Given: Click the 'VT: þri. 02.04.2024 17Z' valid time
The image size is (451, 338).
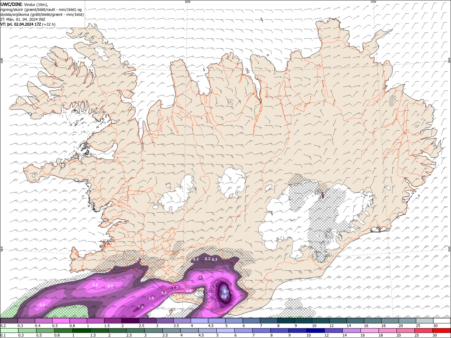Looking at the screenshot, I should click(x=21, y=24).
